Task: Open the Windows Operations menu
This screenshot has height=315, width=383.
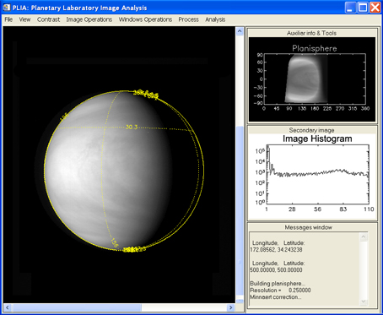Action: pos(145,19)
